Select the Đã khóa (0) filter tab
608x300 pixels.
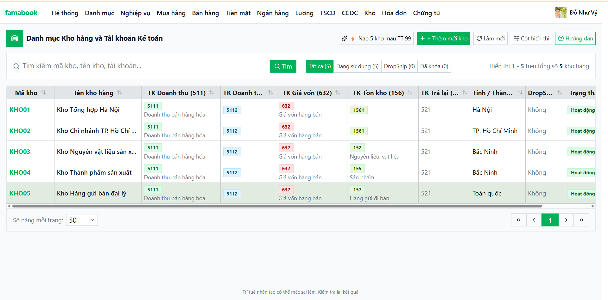coord(434,66)
